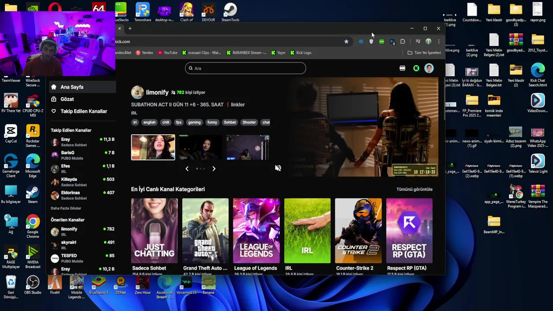Image resolution: width=553 pixels, height=311 pixels.
Task: Open Voicemod V3 desktop icon
Action: coord(186,286)
